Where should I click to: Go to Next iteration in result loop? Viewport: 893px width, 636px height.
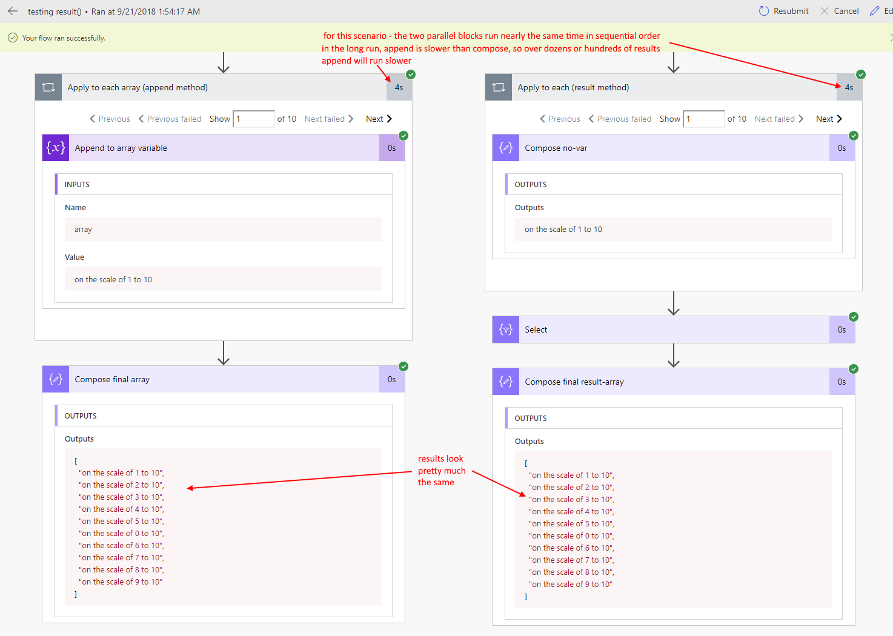pos(829,119)
